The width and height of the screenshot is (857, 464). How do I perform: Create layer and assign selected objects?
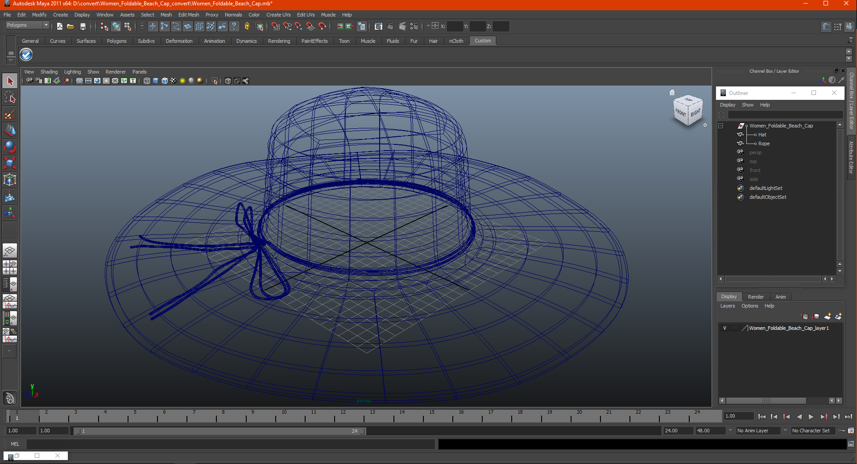click(x=838, y=316)
